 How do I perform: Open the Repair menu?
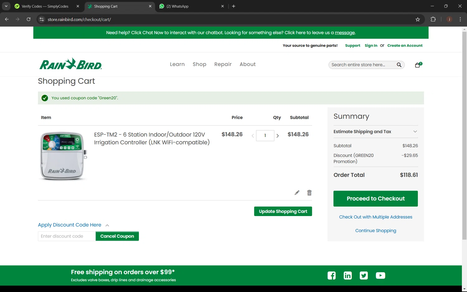pos(223,64)
